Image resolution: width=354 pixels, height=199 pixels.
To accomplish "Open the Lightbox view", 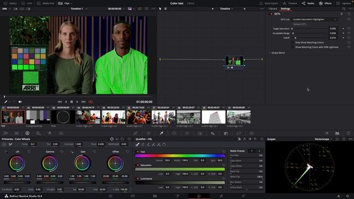I will (343, 3).
